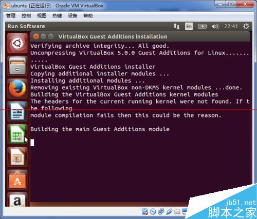Click the VirtualBox optical disc status icon

(x=153, y=212)
